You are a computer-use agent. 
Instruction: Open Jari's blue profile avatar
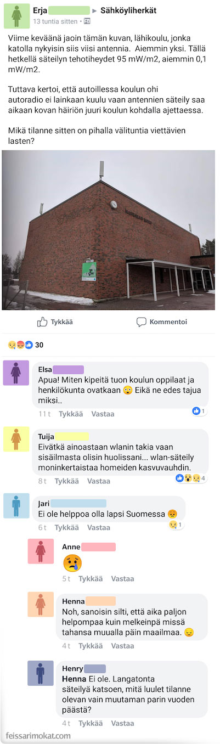point(16,505)
